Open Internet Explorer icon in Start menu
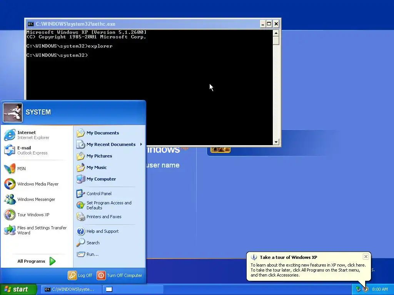 [x=10, y=135]
